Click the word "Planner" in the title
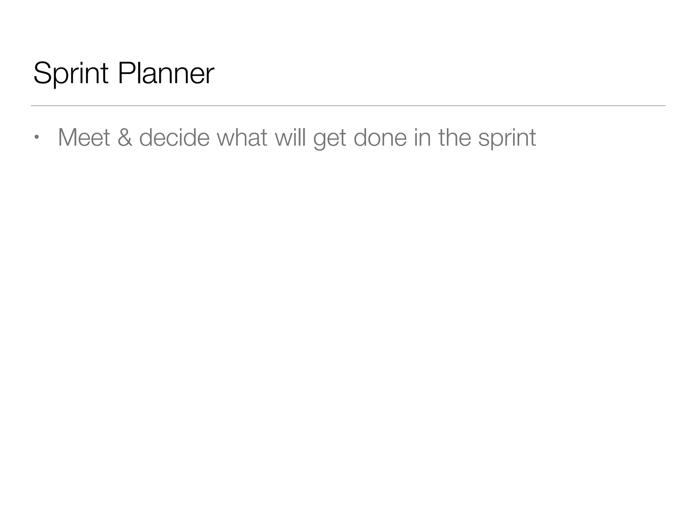Viewport: 696px width, 522px height. pyautogui.click(x=166, y=73)
